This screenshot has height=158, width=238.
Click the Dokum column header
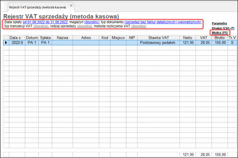pyautogui.click(x=32, y=38)
